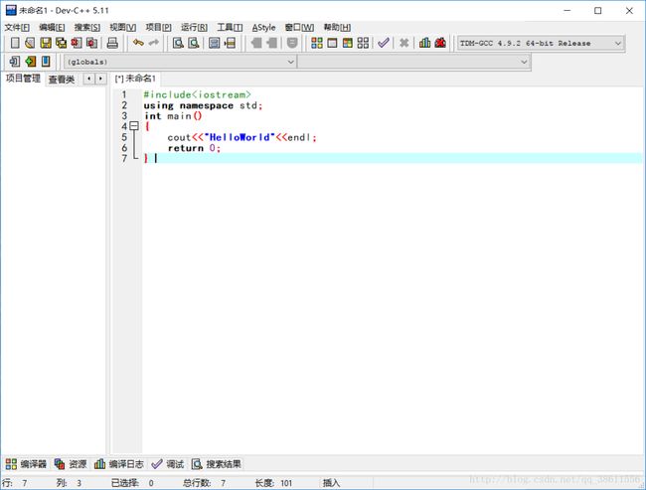
Task: Click the 'using namespace std;' line
Action: click(x=203, y=105)
